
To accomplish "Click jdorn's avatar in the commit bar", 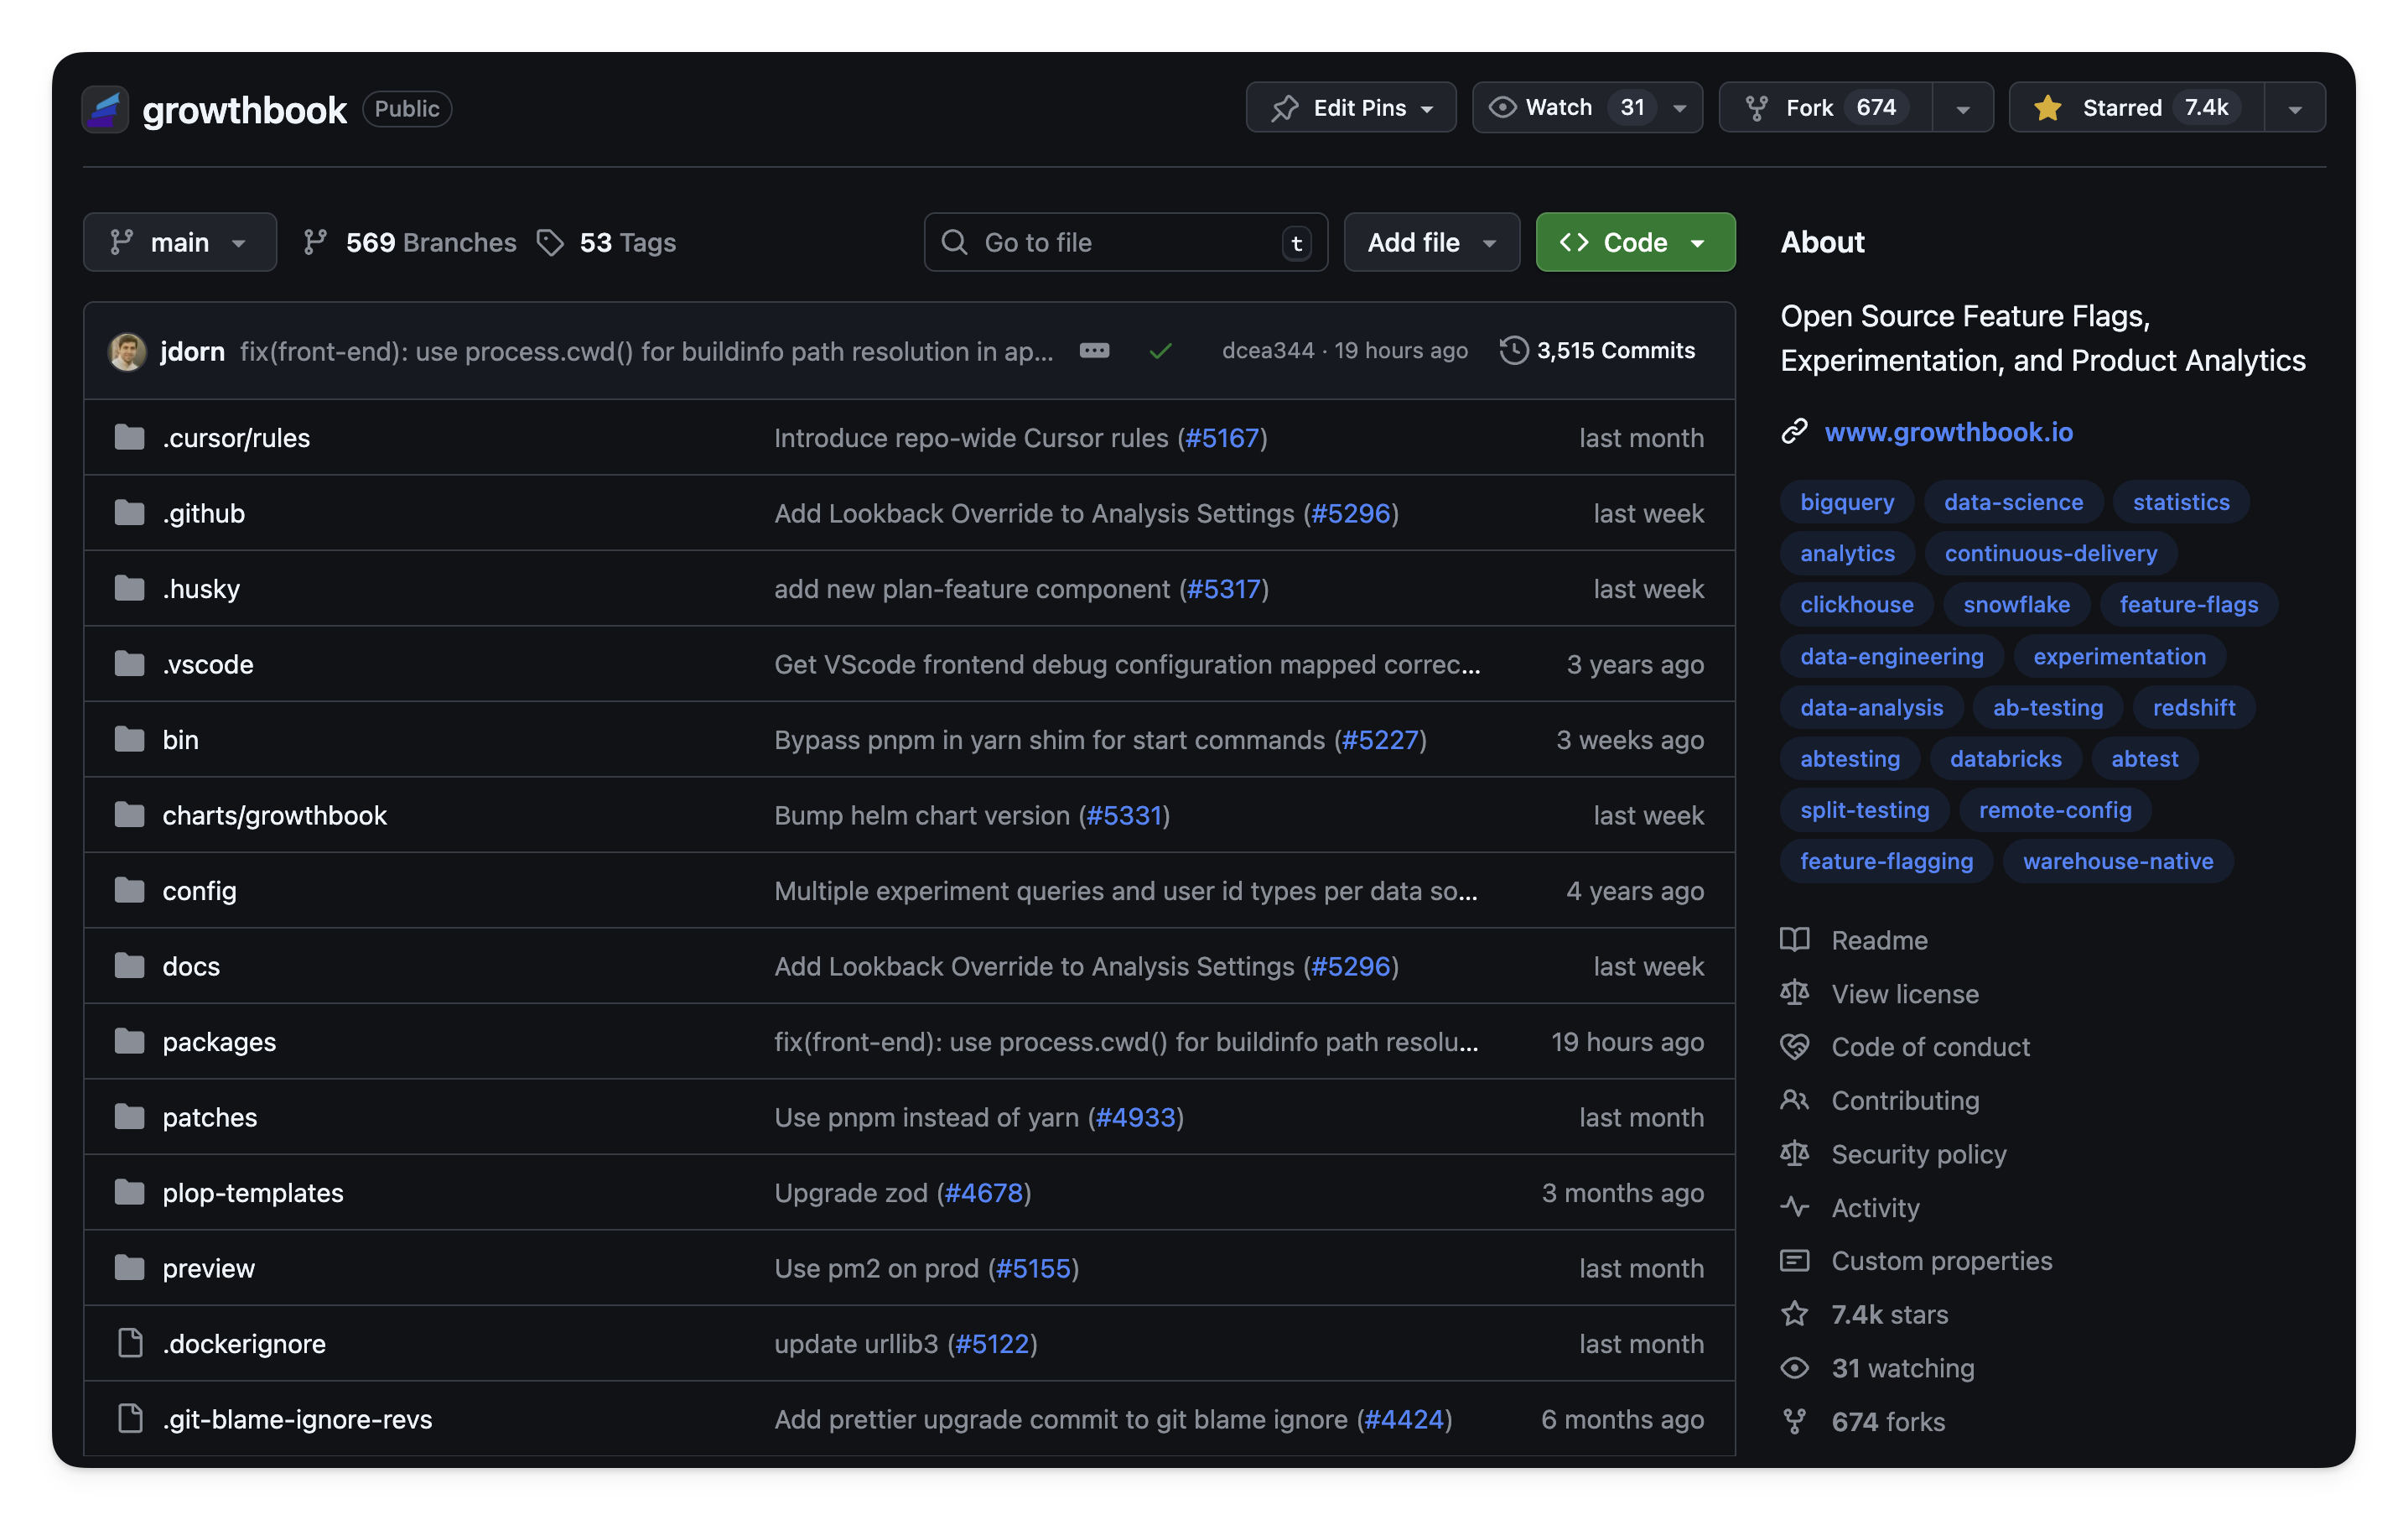I will tap(127, 351).
